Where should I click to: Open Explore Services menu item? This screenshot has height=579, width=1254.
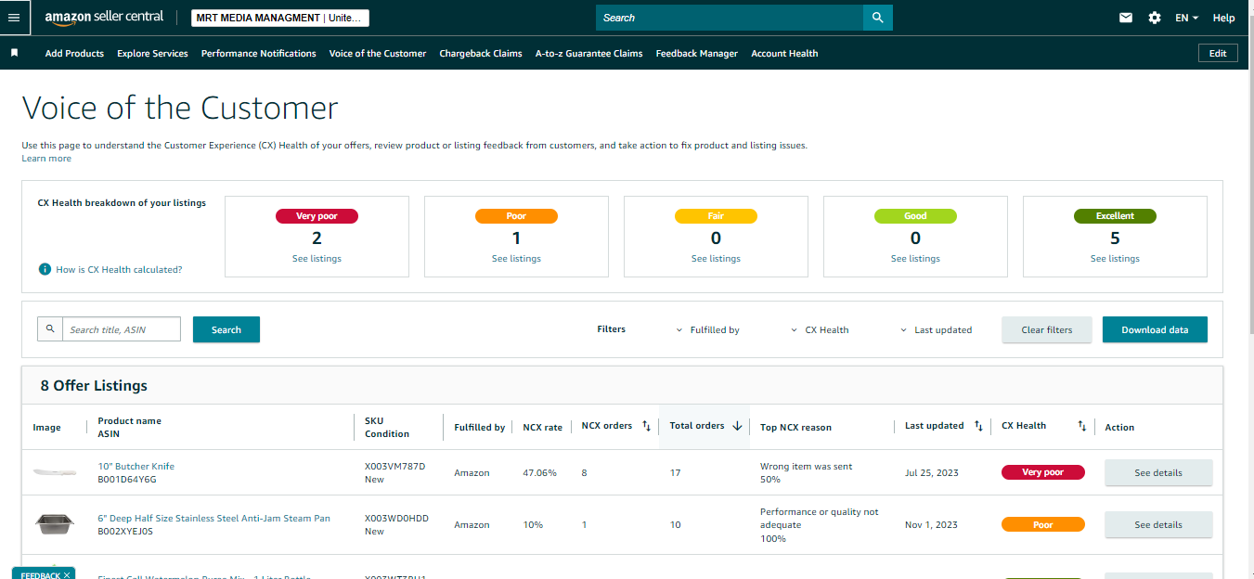coord(152,53)
